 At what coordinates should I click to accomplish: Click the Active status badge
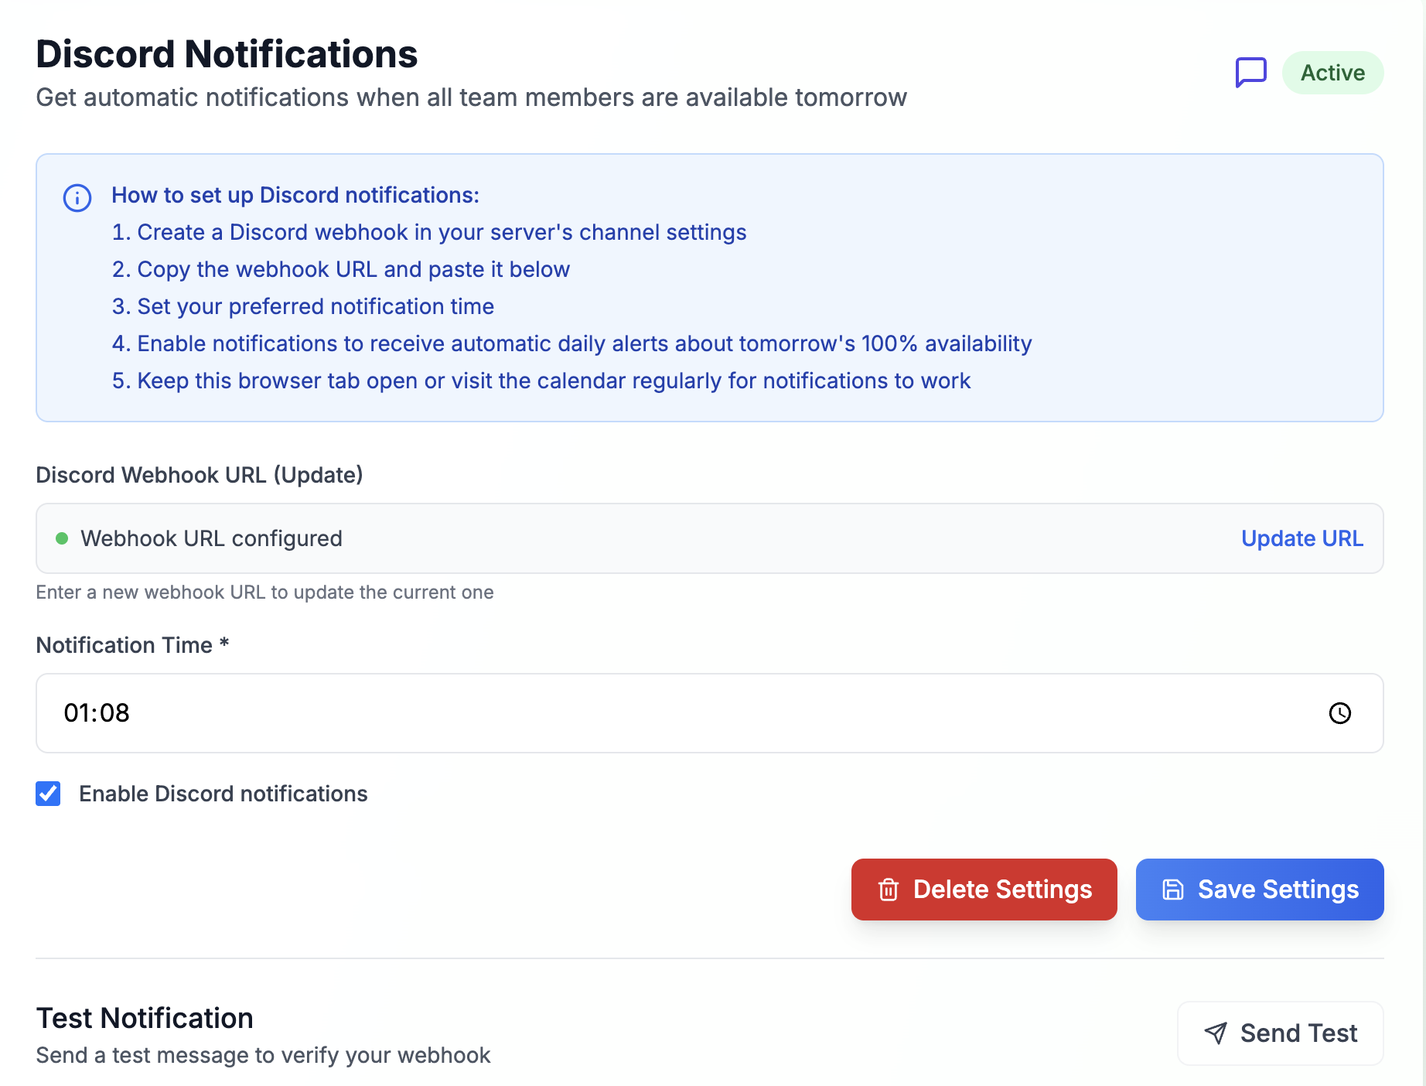coord(1332,73)
